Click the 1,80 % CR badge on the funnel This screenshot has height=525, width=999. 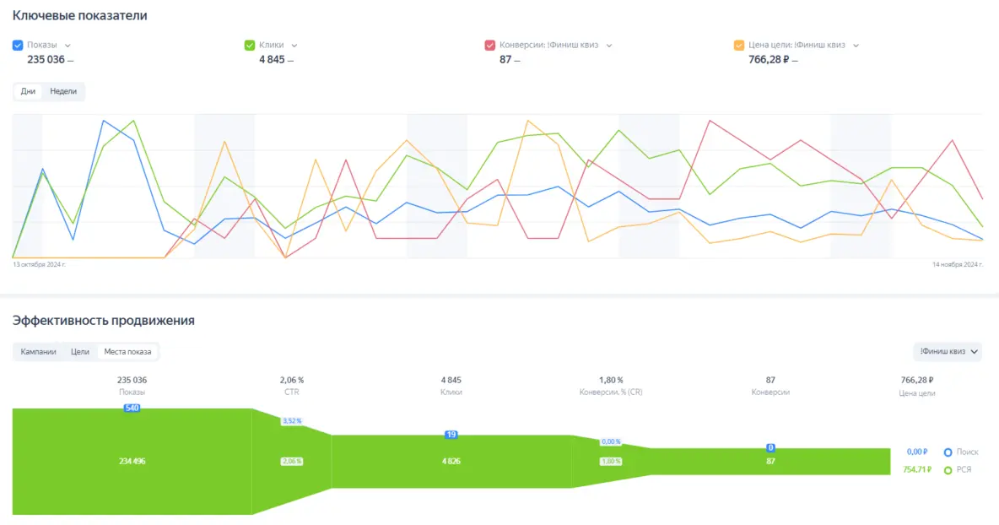(611, 462)
